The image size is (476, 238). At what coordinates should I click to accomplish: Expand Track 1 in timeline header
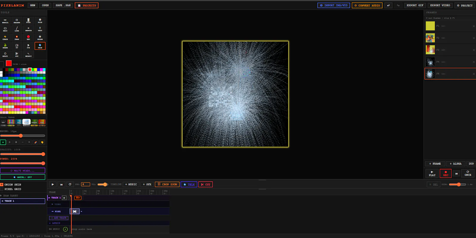pyautogui.click(x=49, y=198)
